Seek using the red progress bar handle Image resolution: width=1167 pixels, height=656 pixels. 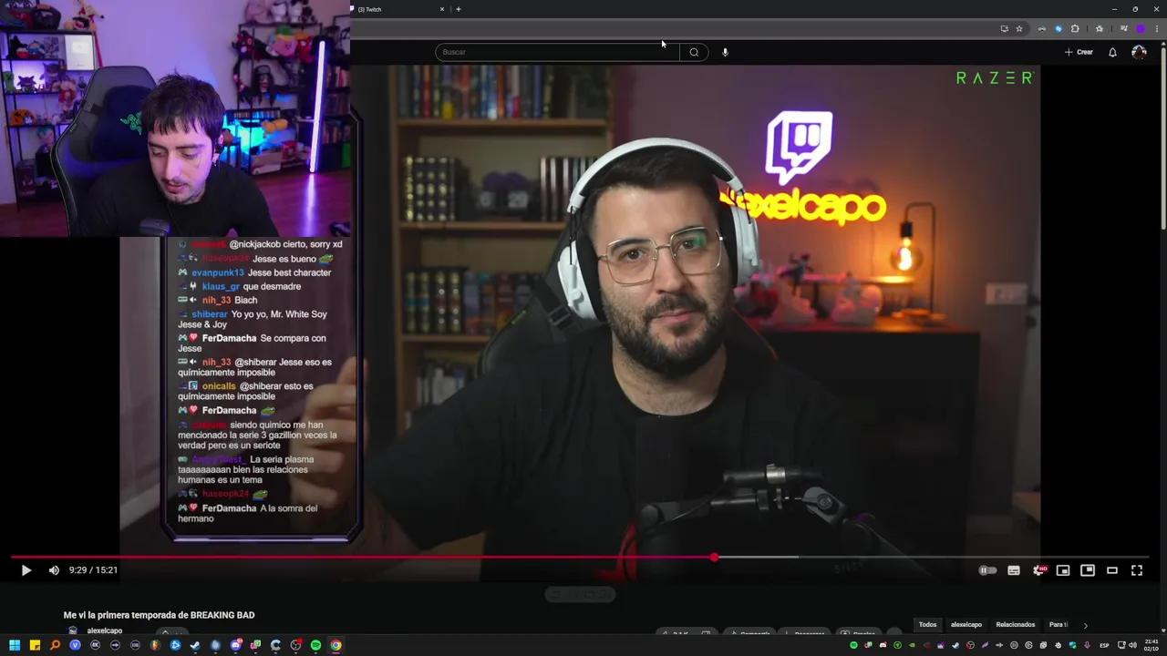click(x=714, y=557)
